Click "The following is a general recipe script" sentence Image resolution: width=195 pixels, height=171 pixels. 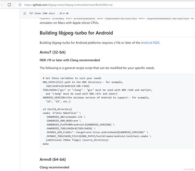point(97,68)
